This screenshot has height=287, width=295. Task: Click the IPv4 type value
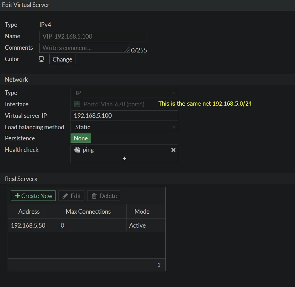(45, 25)
